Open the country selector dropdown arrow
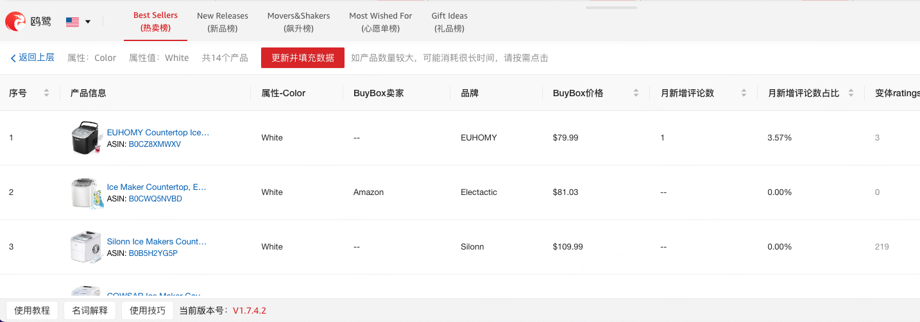This screenshot has width=920, height=322. (x=88, y=22)
